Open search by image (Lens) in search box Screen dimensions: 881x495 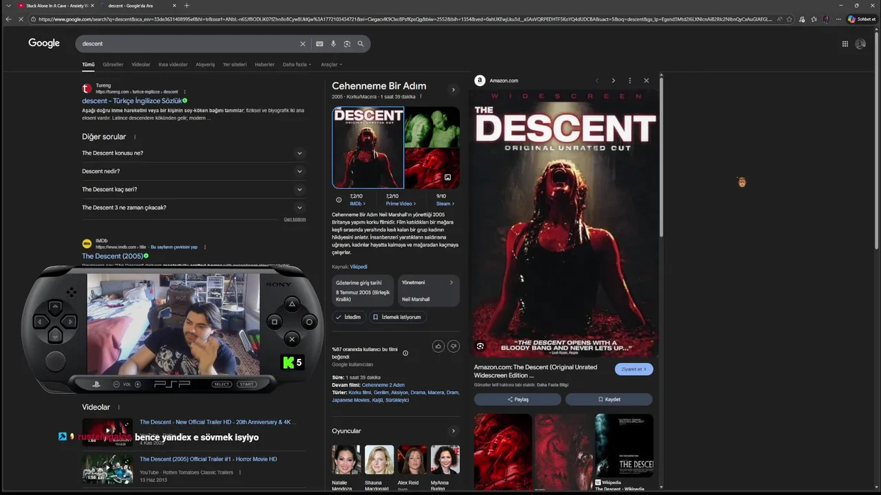[347, 44]
